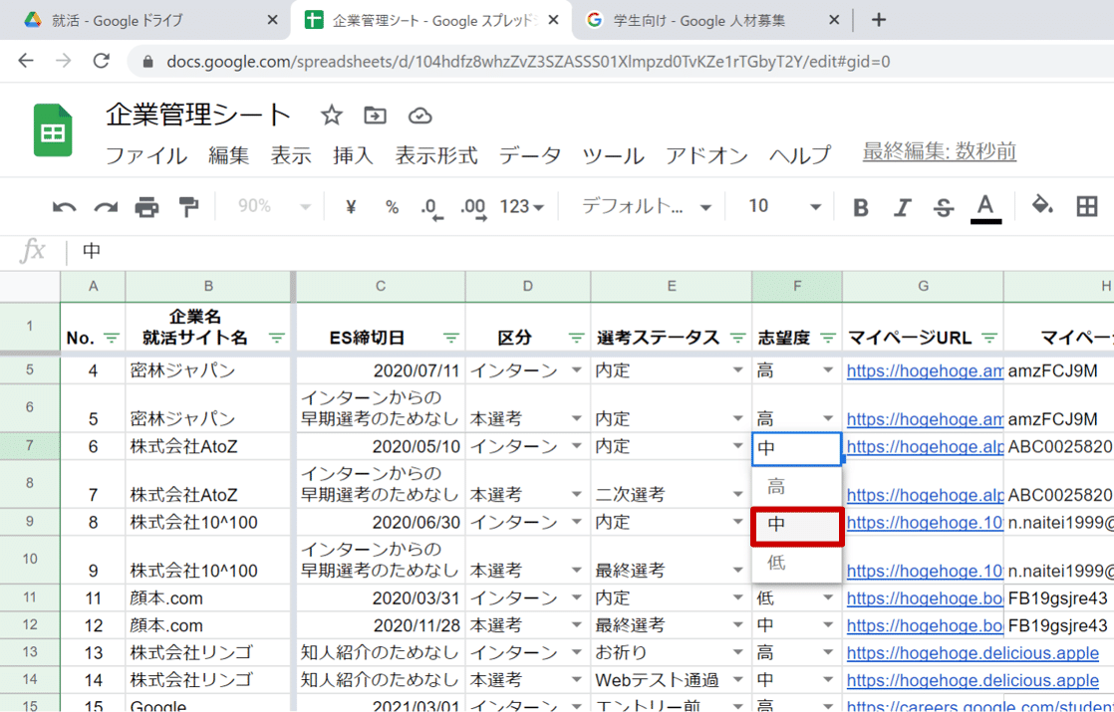
Task: Open filter for No. column
Action: tap(112, 338)
